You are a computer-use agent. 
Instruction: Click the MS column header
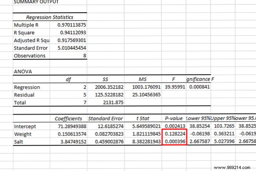point(142,79)
